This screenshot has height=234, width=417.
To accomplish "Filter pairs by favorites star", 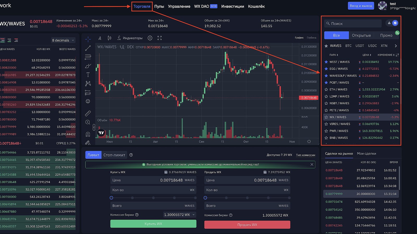I will (x=326, y=46).
